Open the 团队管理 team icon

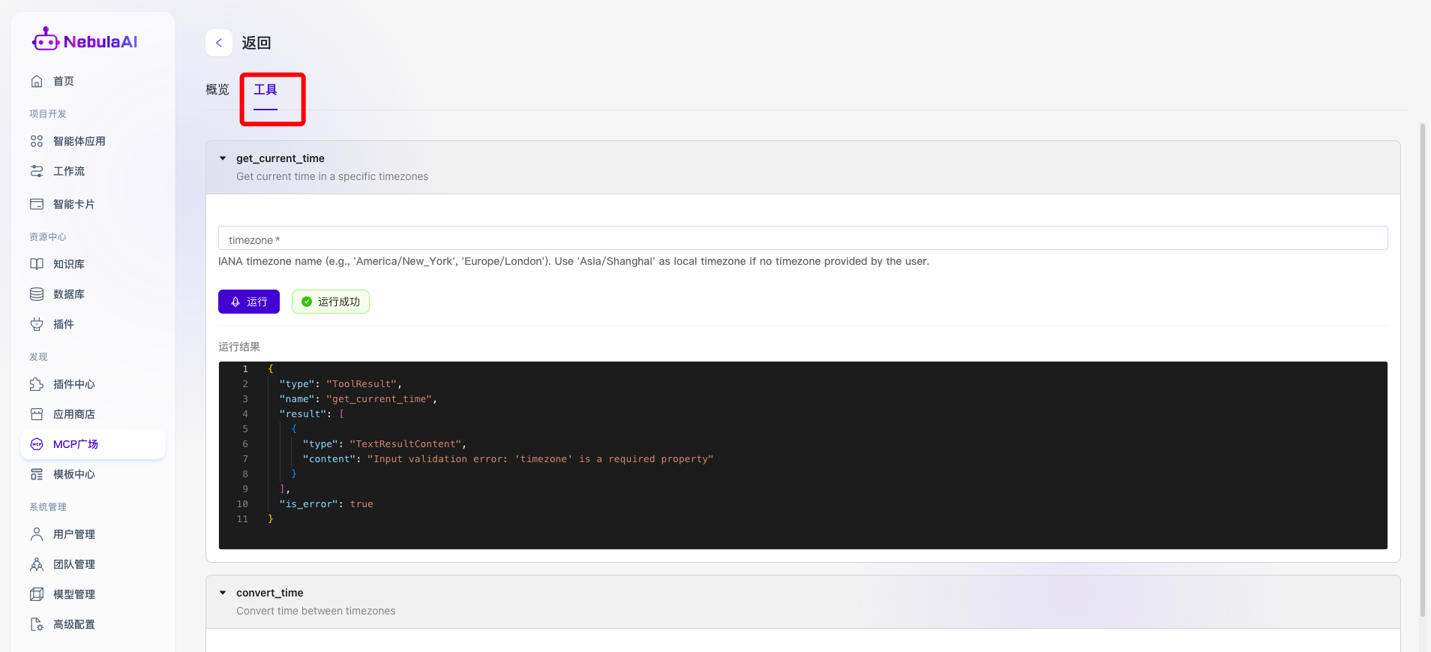(x=37, y=564)
